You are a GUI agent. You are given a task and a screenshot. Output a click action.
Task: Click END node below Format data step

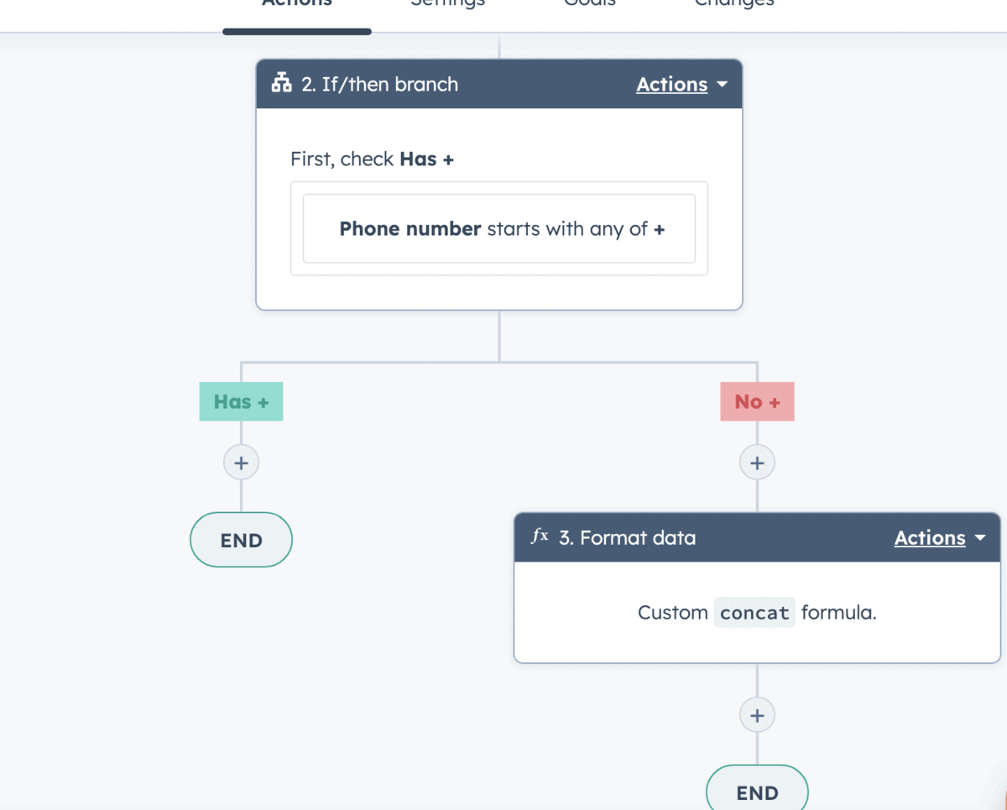757,792
